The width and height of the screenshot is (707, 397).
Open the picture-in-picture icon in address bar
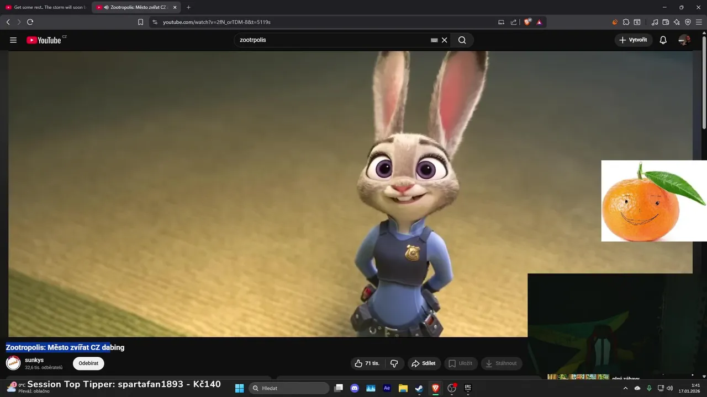coord(501,22)
